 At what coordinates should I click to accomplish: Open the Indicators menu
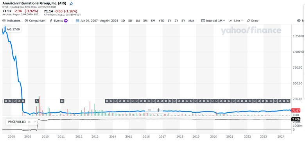[11, 21]
